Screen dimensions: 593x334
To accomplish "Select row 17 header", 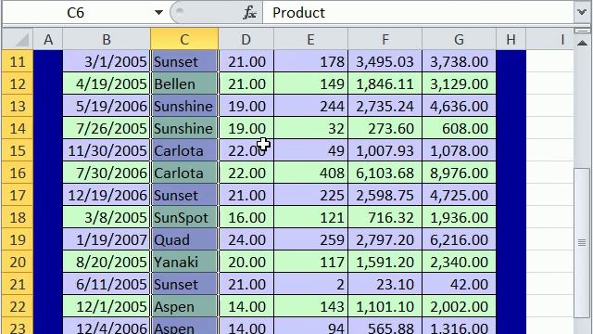I will (18, 195).
